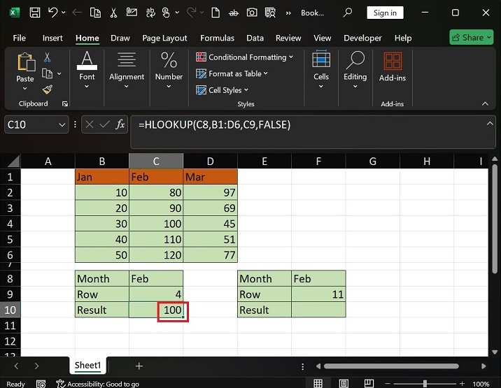Viewport: 501px width, 388px height.
Task: Click the Sign in button
Action: (385, 13)
